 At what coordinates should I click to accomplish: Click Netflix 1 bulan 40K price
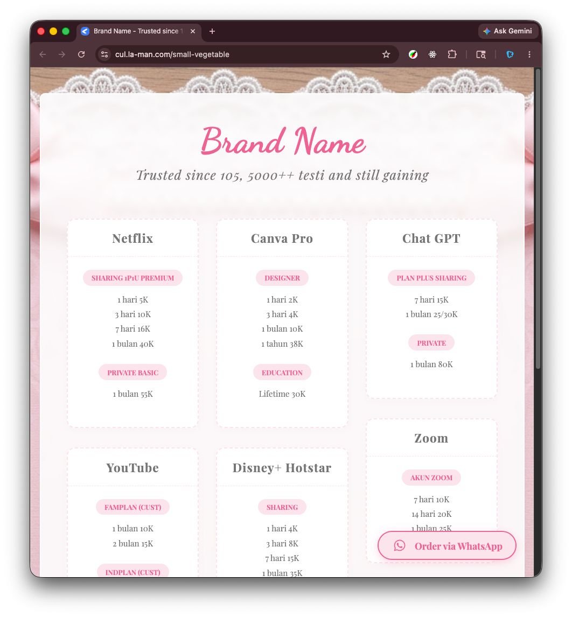132,344
